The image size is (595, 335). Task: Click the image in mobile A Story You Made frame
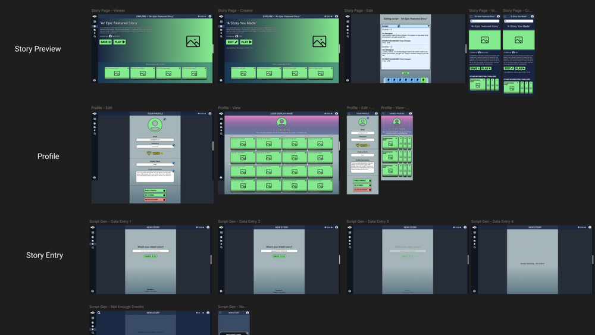coord(518,40)
